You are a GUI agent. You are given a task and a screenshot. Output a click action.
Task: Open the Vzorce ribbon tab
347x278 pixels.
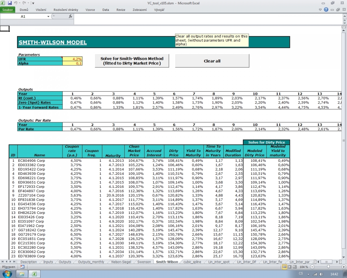tap(90, 10)
